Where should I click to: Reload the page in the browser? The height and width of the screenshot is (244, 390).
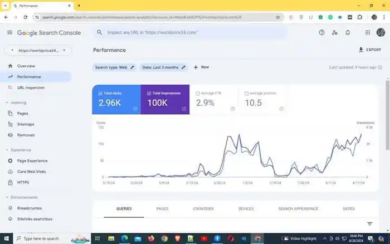[26, 17]
